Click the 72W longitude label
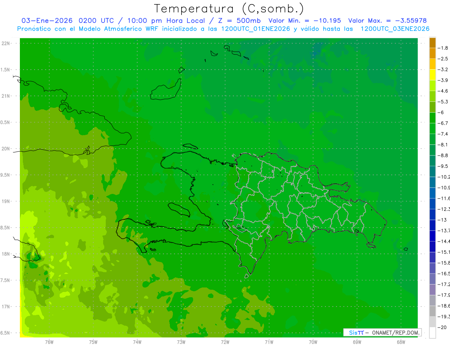Viewport: 450px width, 347px height. point(225,342)
